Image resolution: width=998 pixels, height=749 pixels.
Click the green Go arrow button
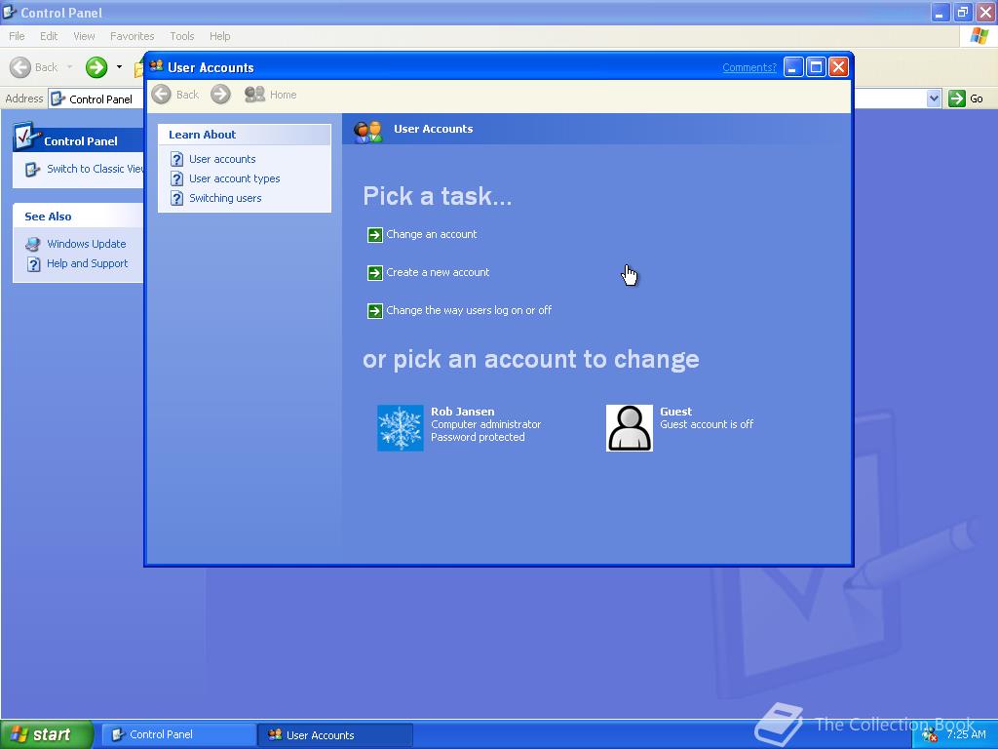[957, 99]
